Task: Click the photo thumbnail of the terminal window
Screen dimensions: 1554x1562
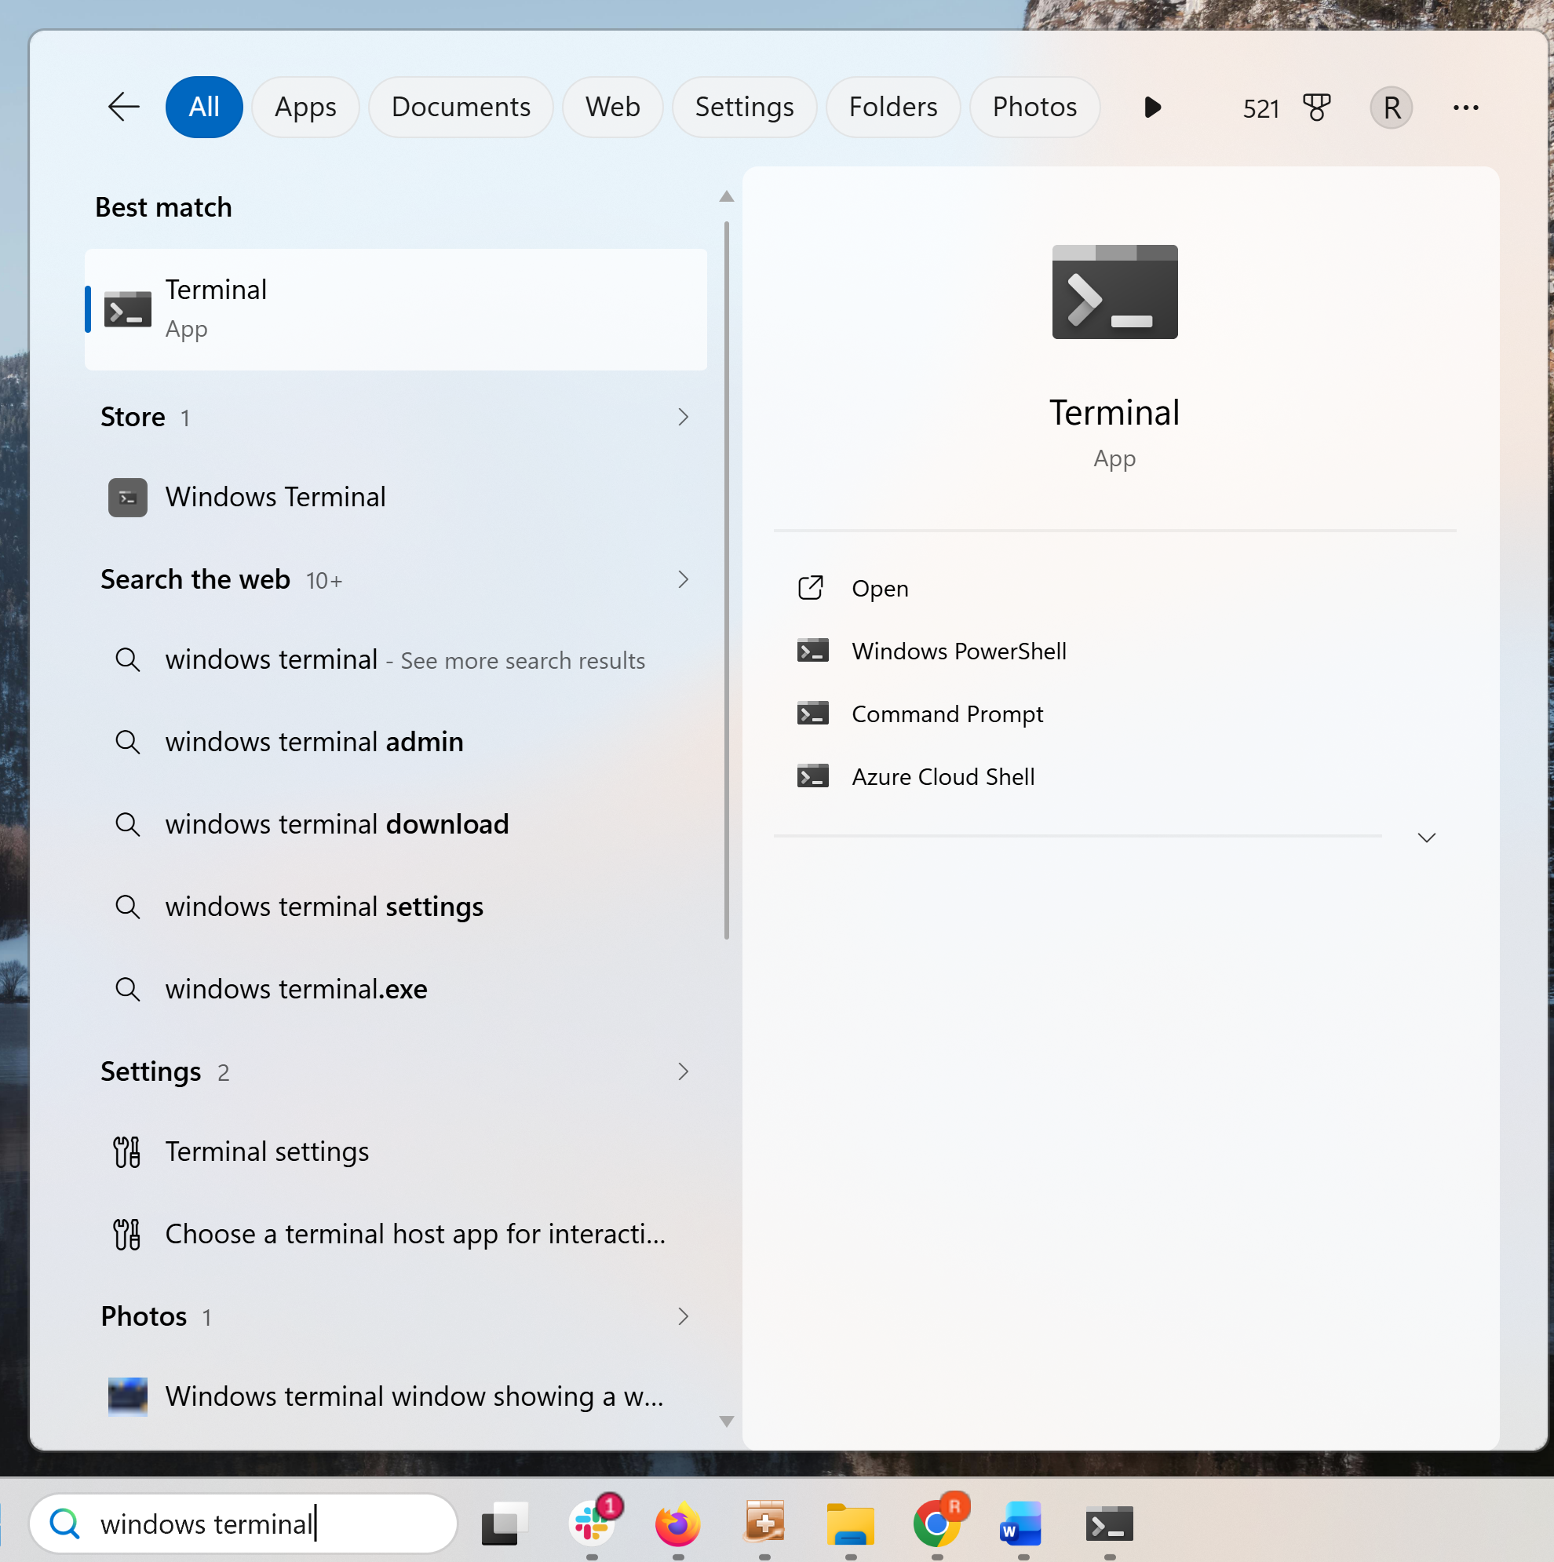Action: click(x=128, y=1396)
